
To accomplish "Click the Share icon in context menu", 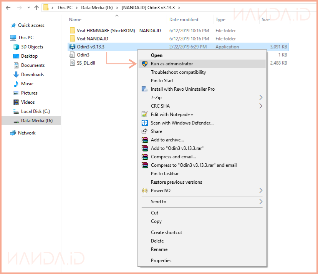I will (x=144, y=131).
